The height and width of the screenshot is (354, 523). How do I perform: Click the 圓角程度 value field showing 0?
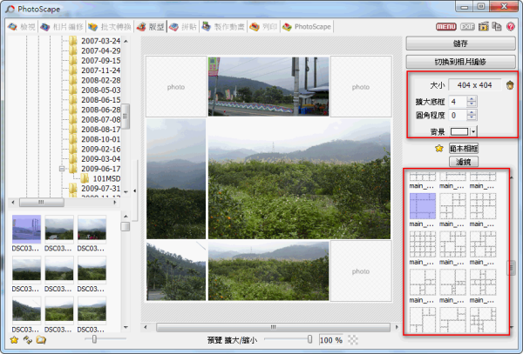tap(458, 115)
